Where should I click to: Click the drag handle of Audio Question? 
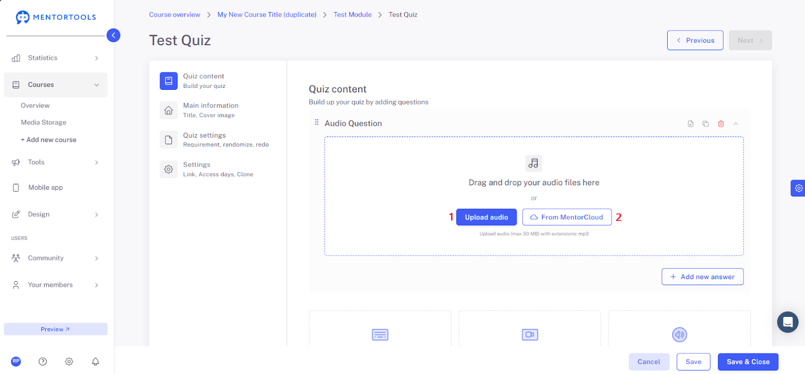point(316,122)
